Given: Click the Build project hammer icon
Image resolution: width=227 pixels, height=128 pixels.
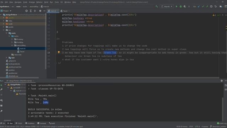Looking at the screenshot, I should point(157,6).
